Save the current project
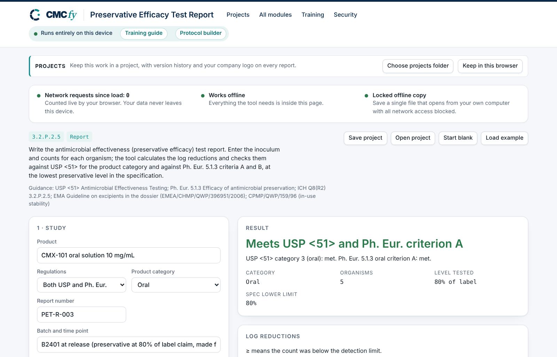The image size is (557, 357). [365, 138]
